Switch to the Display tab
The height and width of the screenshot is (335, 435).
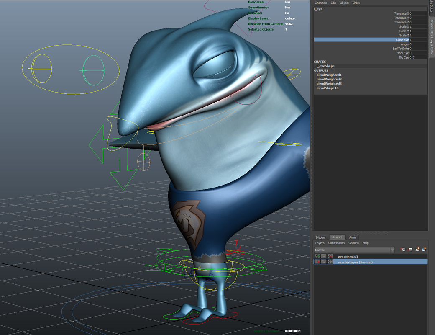tap(321, 237)
